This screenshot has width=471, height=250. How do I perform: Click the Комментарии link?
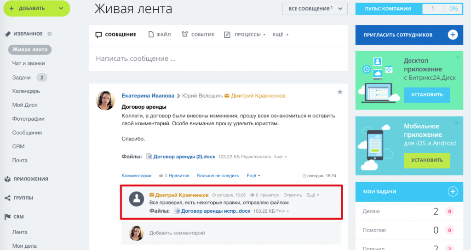[136, 176]
